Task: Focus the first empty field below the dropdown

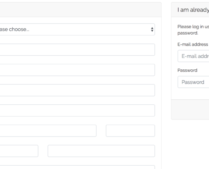Action: 77,49
